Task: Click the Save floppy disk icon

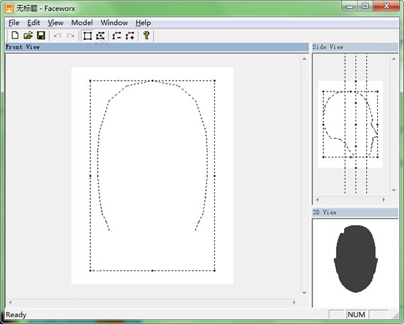Action: pos(40,35)
